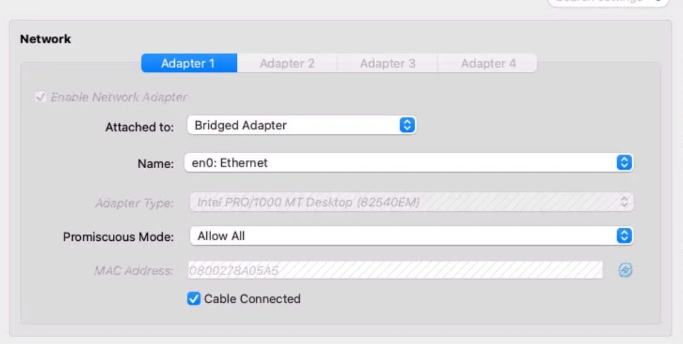Click the Enable Network Adapter label text
This screenshot has width=683, height=344.
click(x=119, y=97)
